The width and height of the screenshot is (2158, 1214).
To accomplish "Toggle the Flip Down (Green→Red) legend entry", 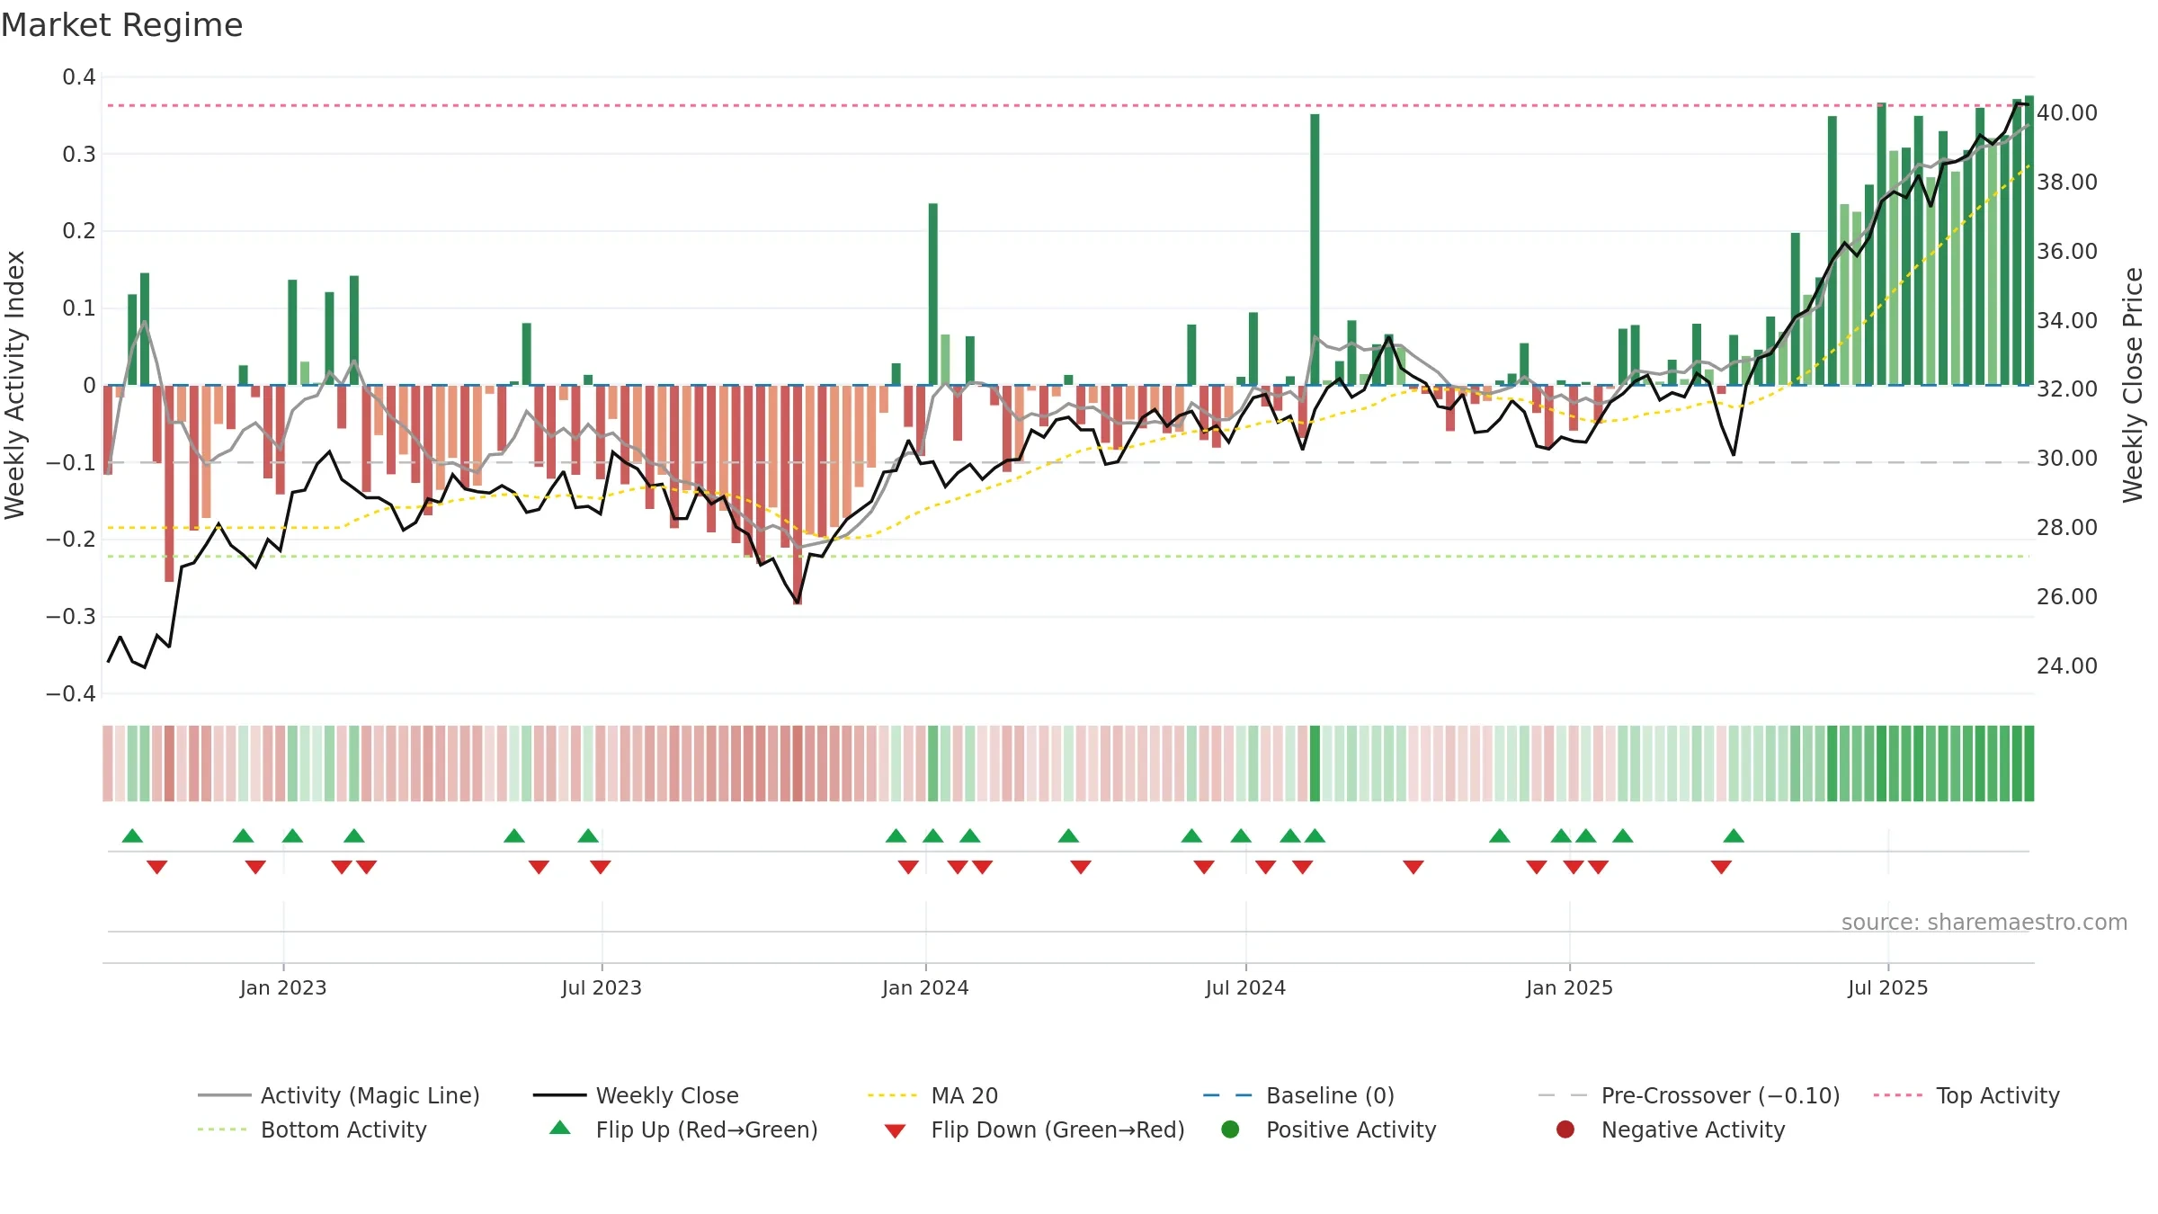I will pyautogui.click(x=1034, y=1129).
